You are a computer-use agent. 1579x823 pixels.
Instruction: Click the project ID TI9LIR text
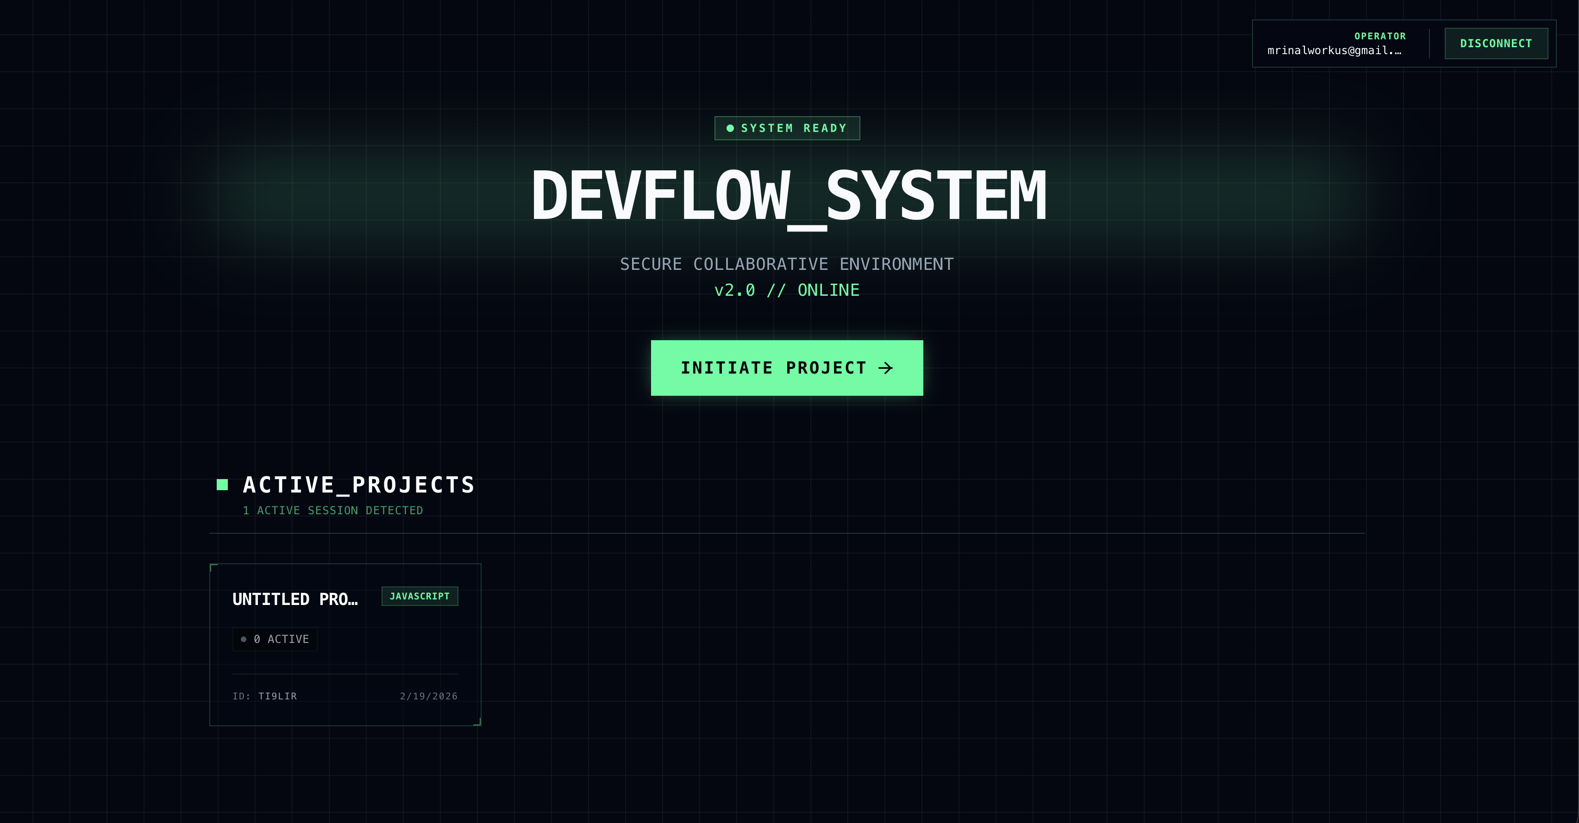[x=277, y=696]
